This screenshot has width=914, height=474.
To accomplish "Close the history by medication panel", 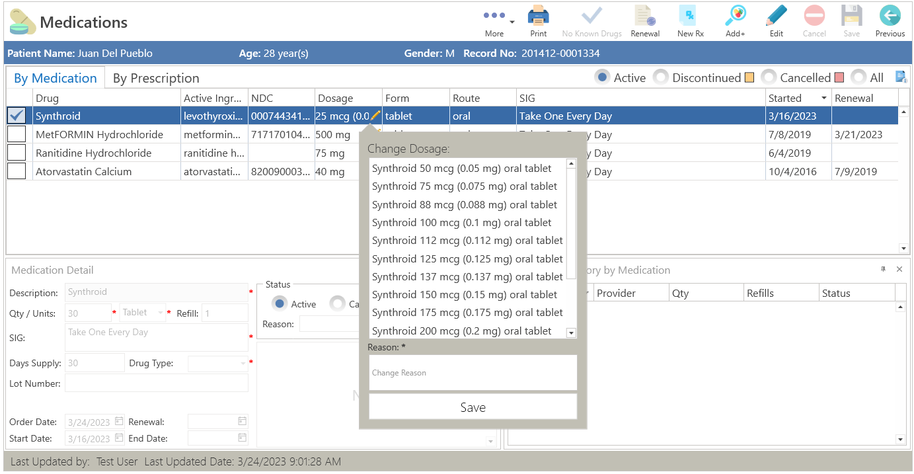I will pos(899,269).
